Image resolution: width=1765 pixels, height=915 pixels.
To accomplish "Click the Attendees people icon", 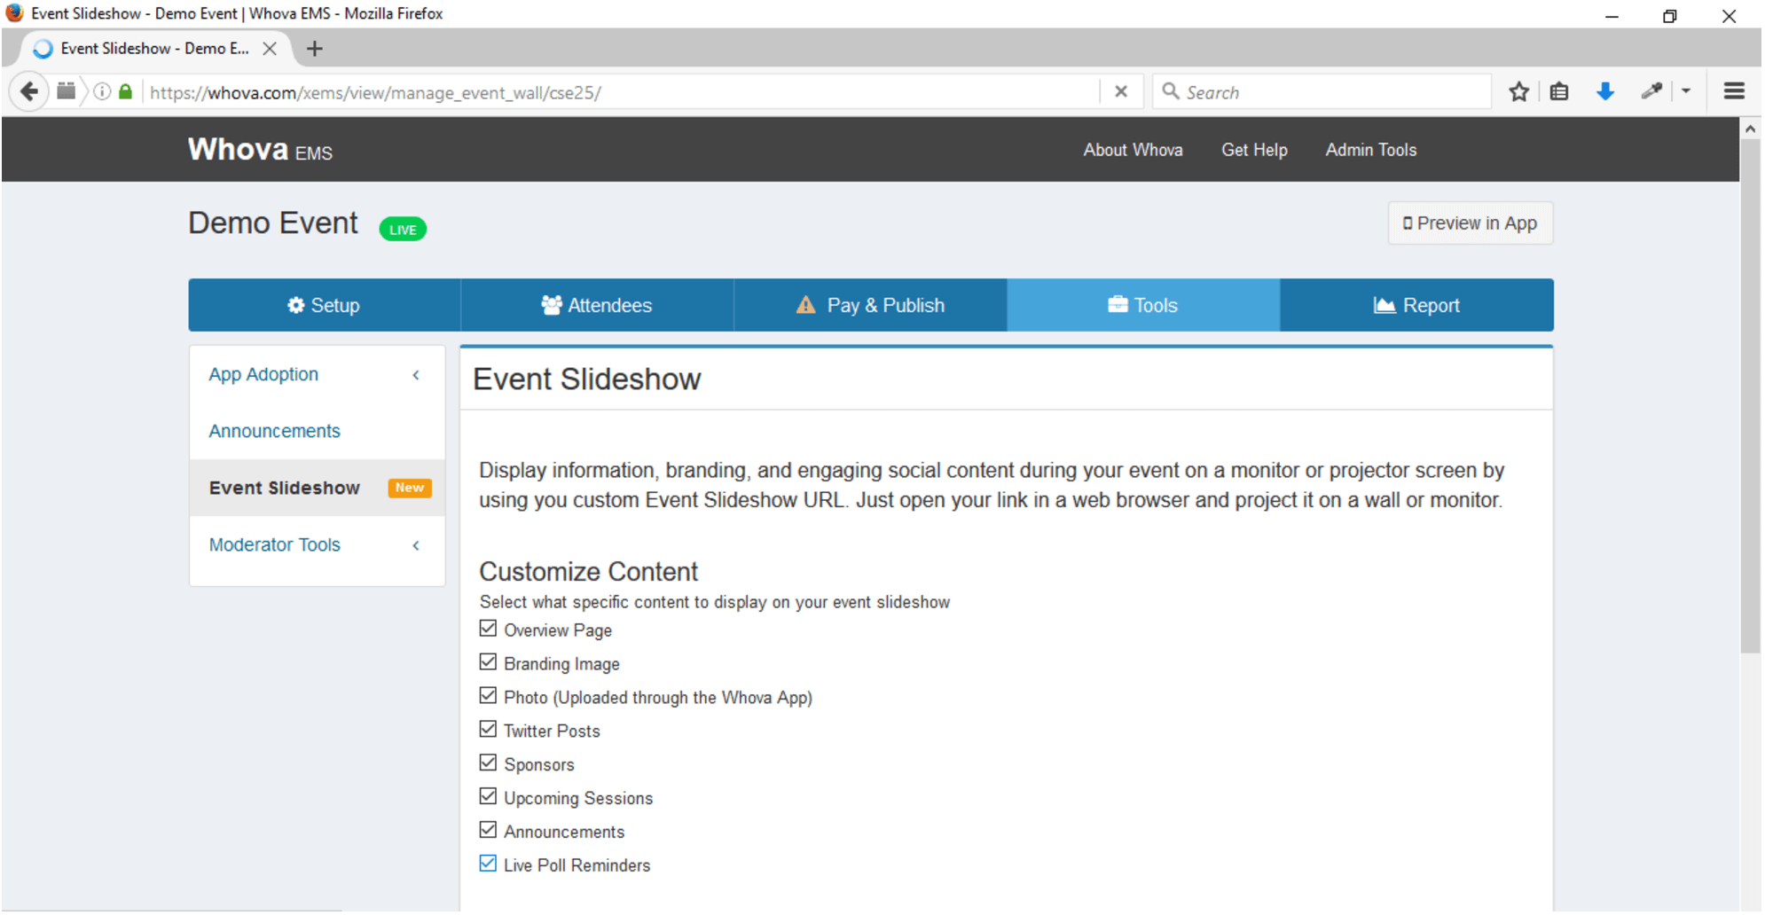I will click(x=551, y=305).
